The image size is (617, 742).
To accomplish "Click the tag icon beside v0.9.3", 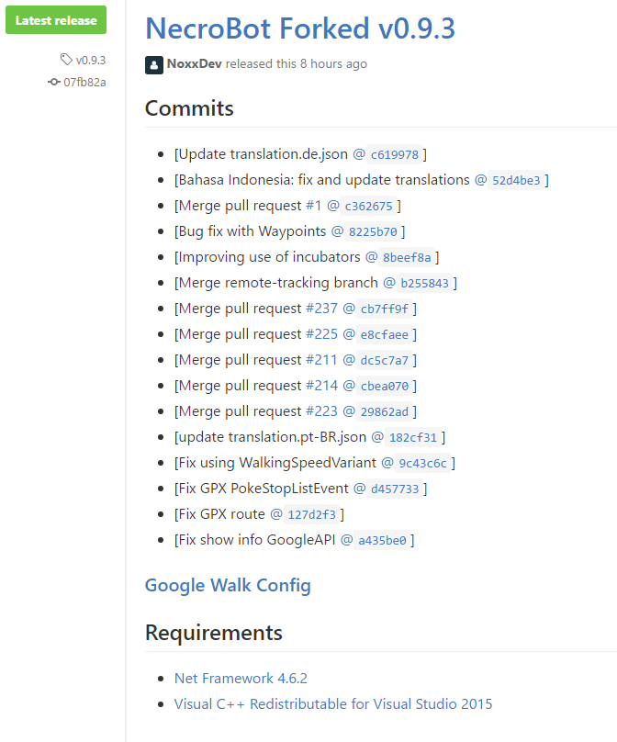I will pos(66,60).
